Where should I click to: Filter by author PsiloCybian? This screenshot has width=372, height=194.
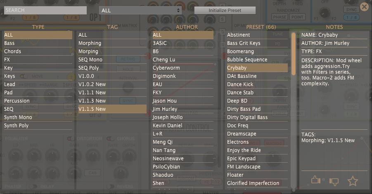click(x=183, y=167)
